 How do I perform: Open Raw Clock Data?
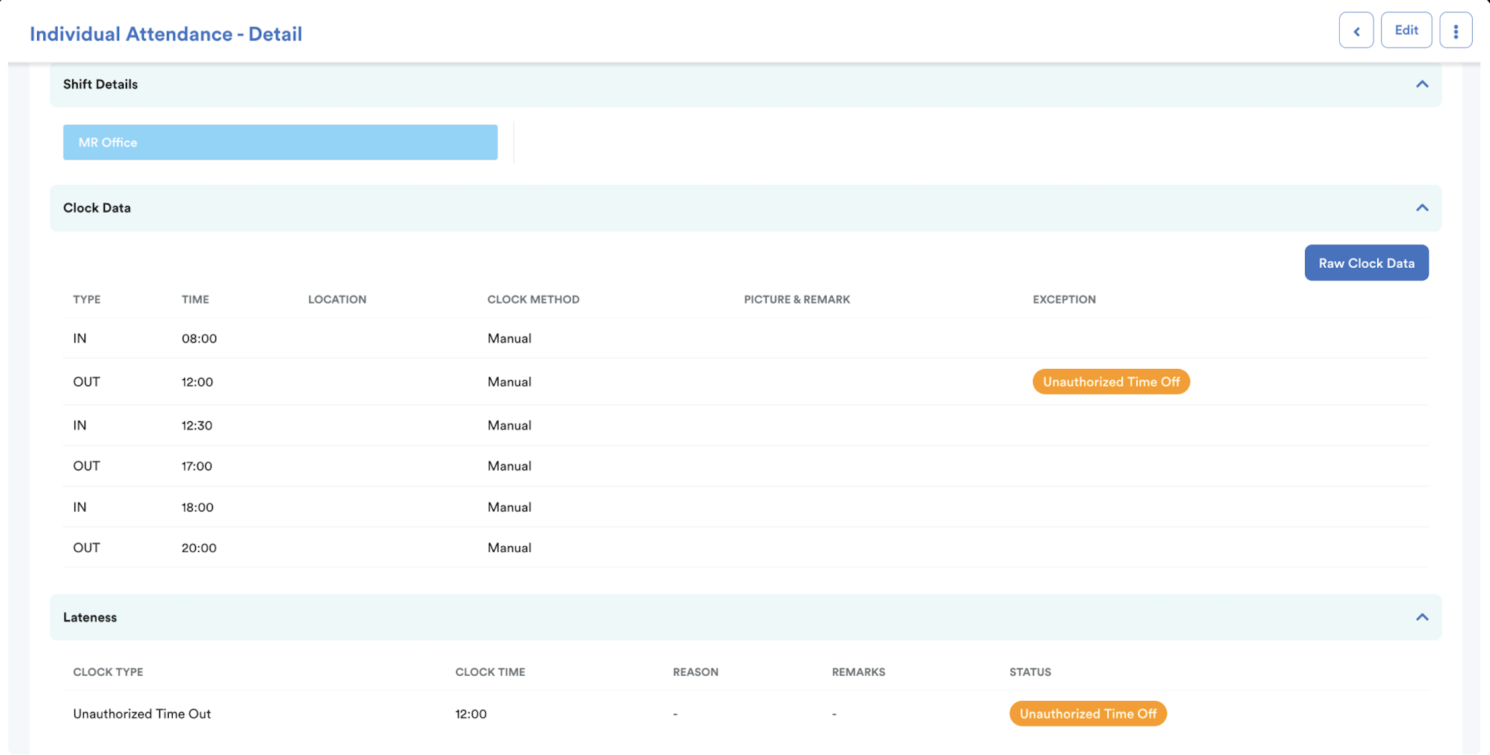coord(1366,263)
